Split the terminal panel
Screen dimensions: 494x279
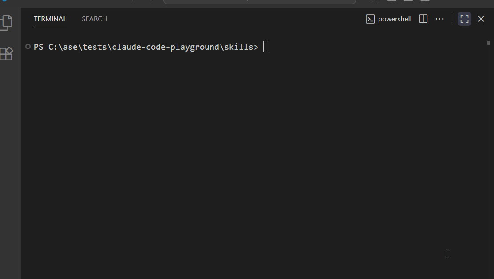click(423, 19)
